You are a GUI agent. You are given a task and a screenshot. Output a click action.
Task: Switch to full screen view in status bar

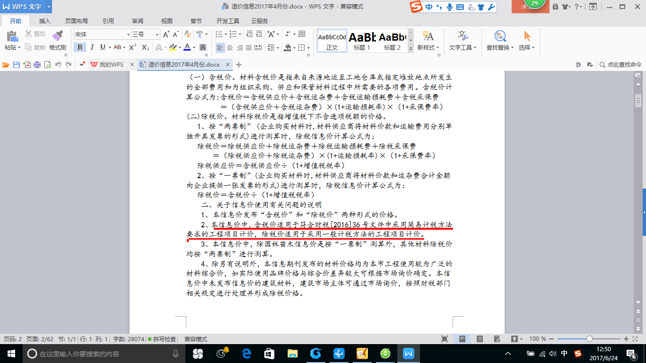click(445, 339)
